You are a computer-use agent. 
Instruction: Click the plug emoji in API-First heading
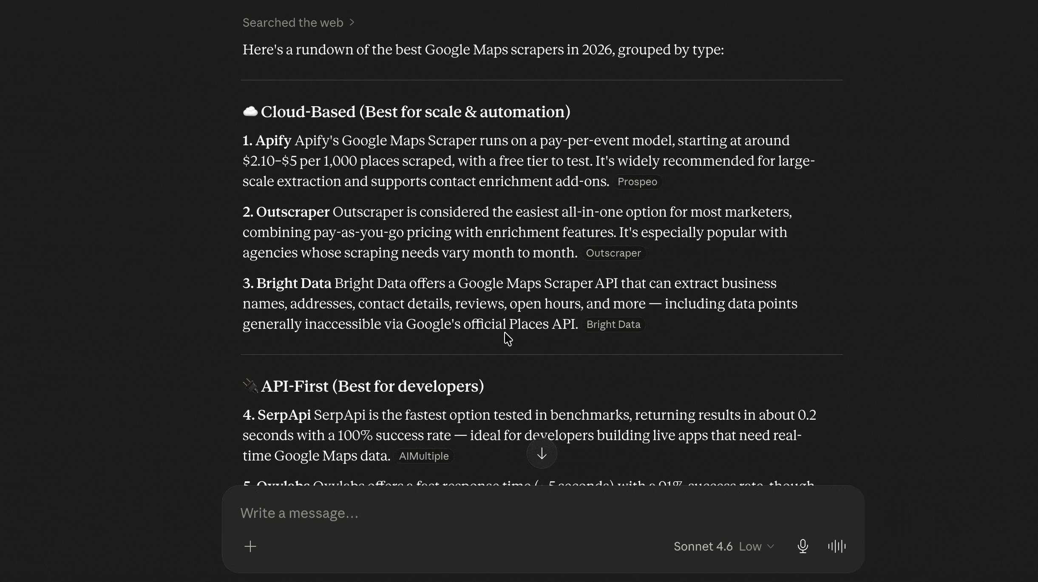coord(250,386)
